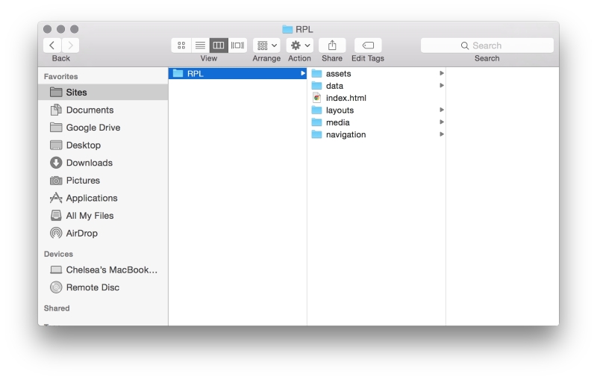Click the Pictures camera icon

pos(56,181)
